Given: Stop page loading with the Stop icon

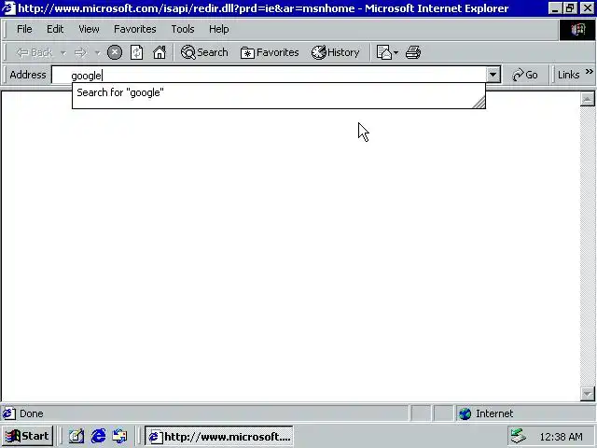Looking at the screenshot, I should pyautogui.click(x=115, y=52).
